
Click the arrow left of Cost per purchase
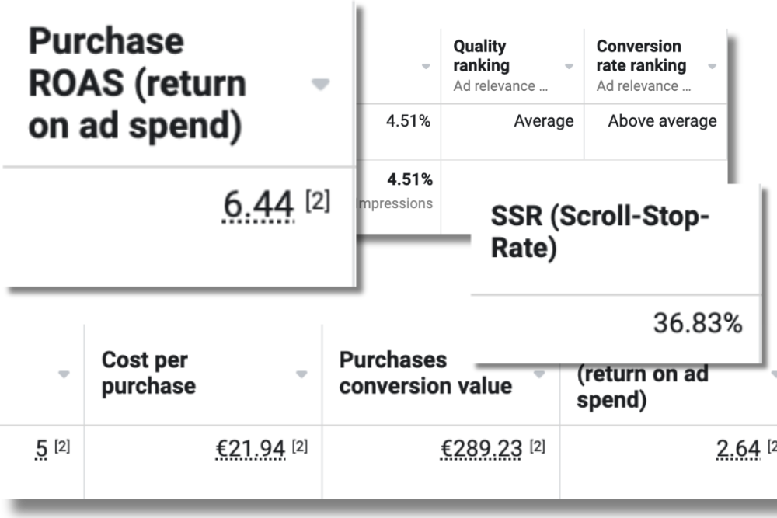(64, 374)
